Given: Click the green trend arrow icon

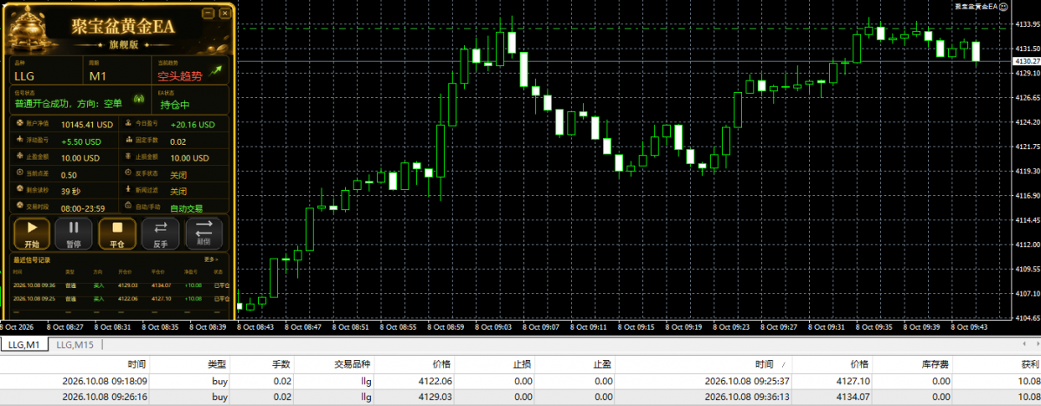Looking at the screenshot, I should pyautogui.click(x=216, y=69).
